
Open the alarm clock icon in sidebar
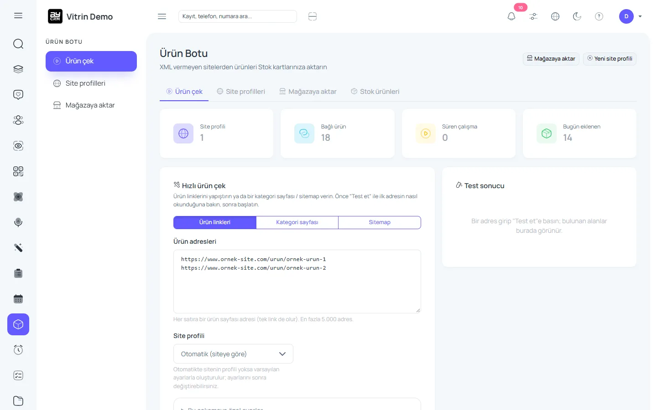pyautogui.click(x=18, y=350)
